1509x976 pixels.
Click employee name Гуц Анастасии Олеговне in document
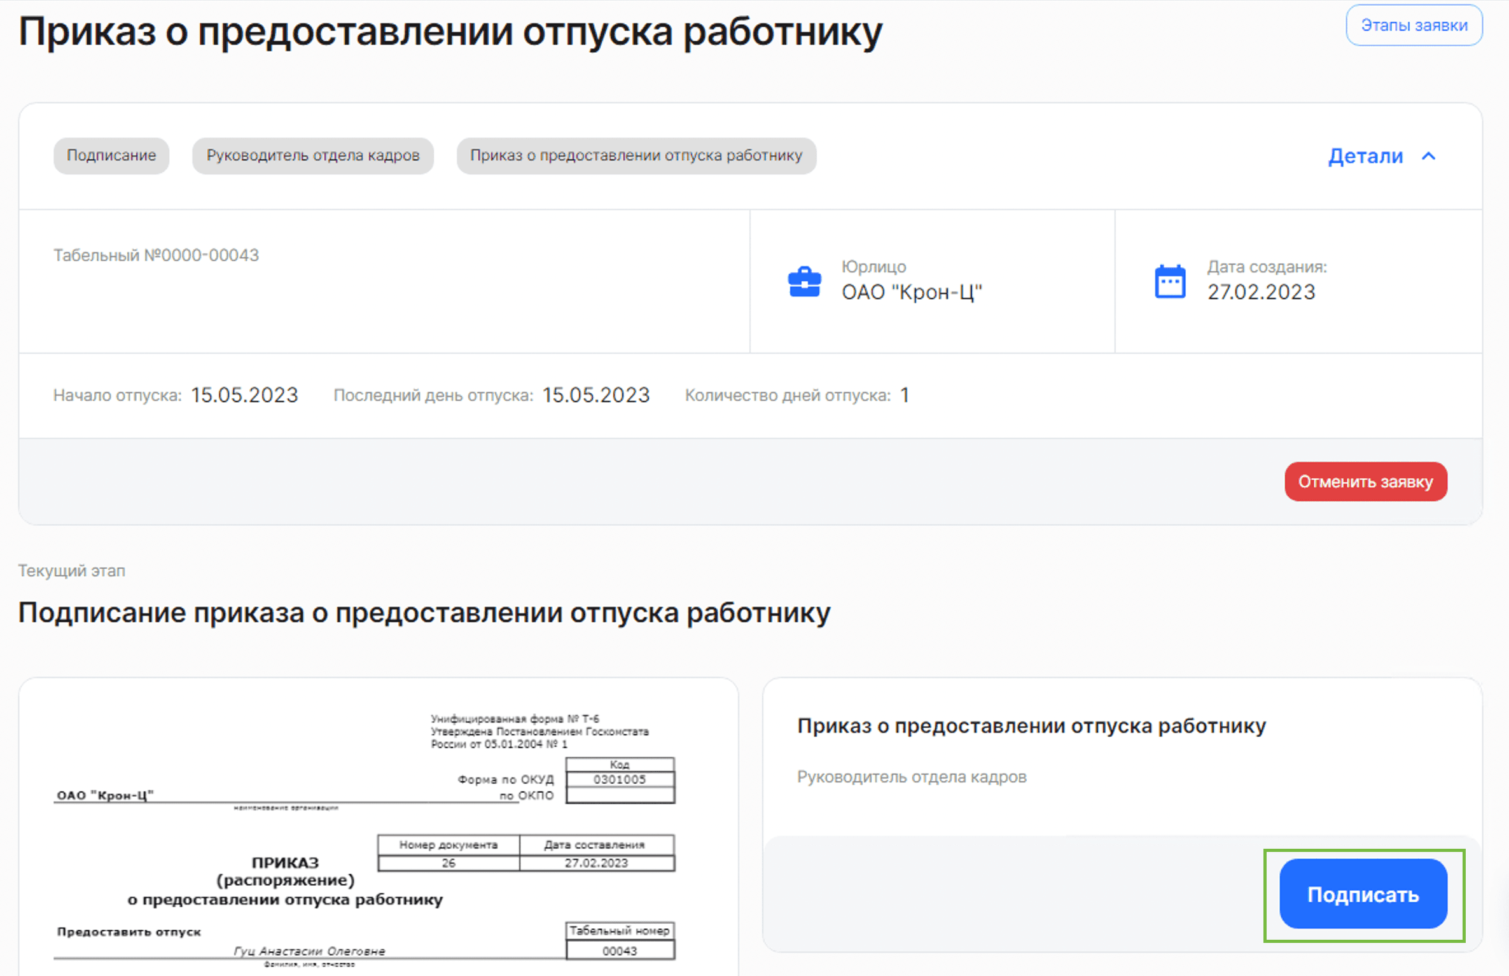coord(309,951)
